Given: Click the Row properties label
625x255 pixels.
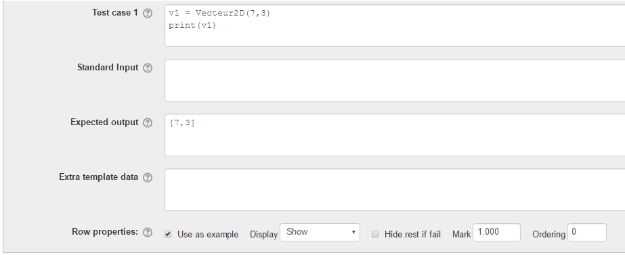Looking at the screenshot, I should click(x=105, y=232).
